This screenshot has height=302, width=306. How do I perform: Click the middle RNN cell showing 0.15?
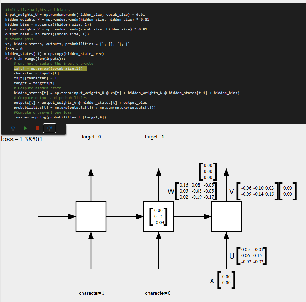[x=158, y=216]
